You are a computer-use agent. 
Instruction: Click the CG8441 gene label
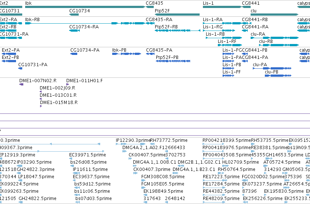coord(251,3)
